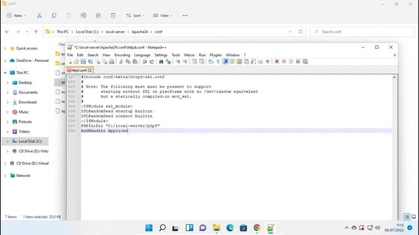Click the Search conf input field
The height and width of the screenshot is (235, 419).
(x=362, y=32)
